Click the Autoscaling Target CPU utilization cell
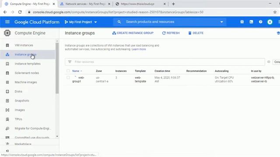This screenshot has width=280, height=157. coord(224,79)
